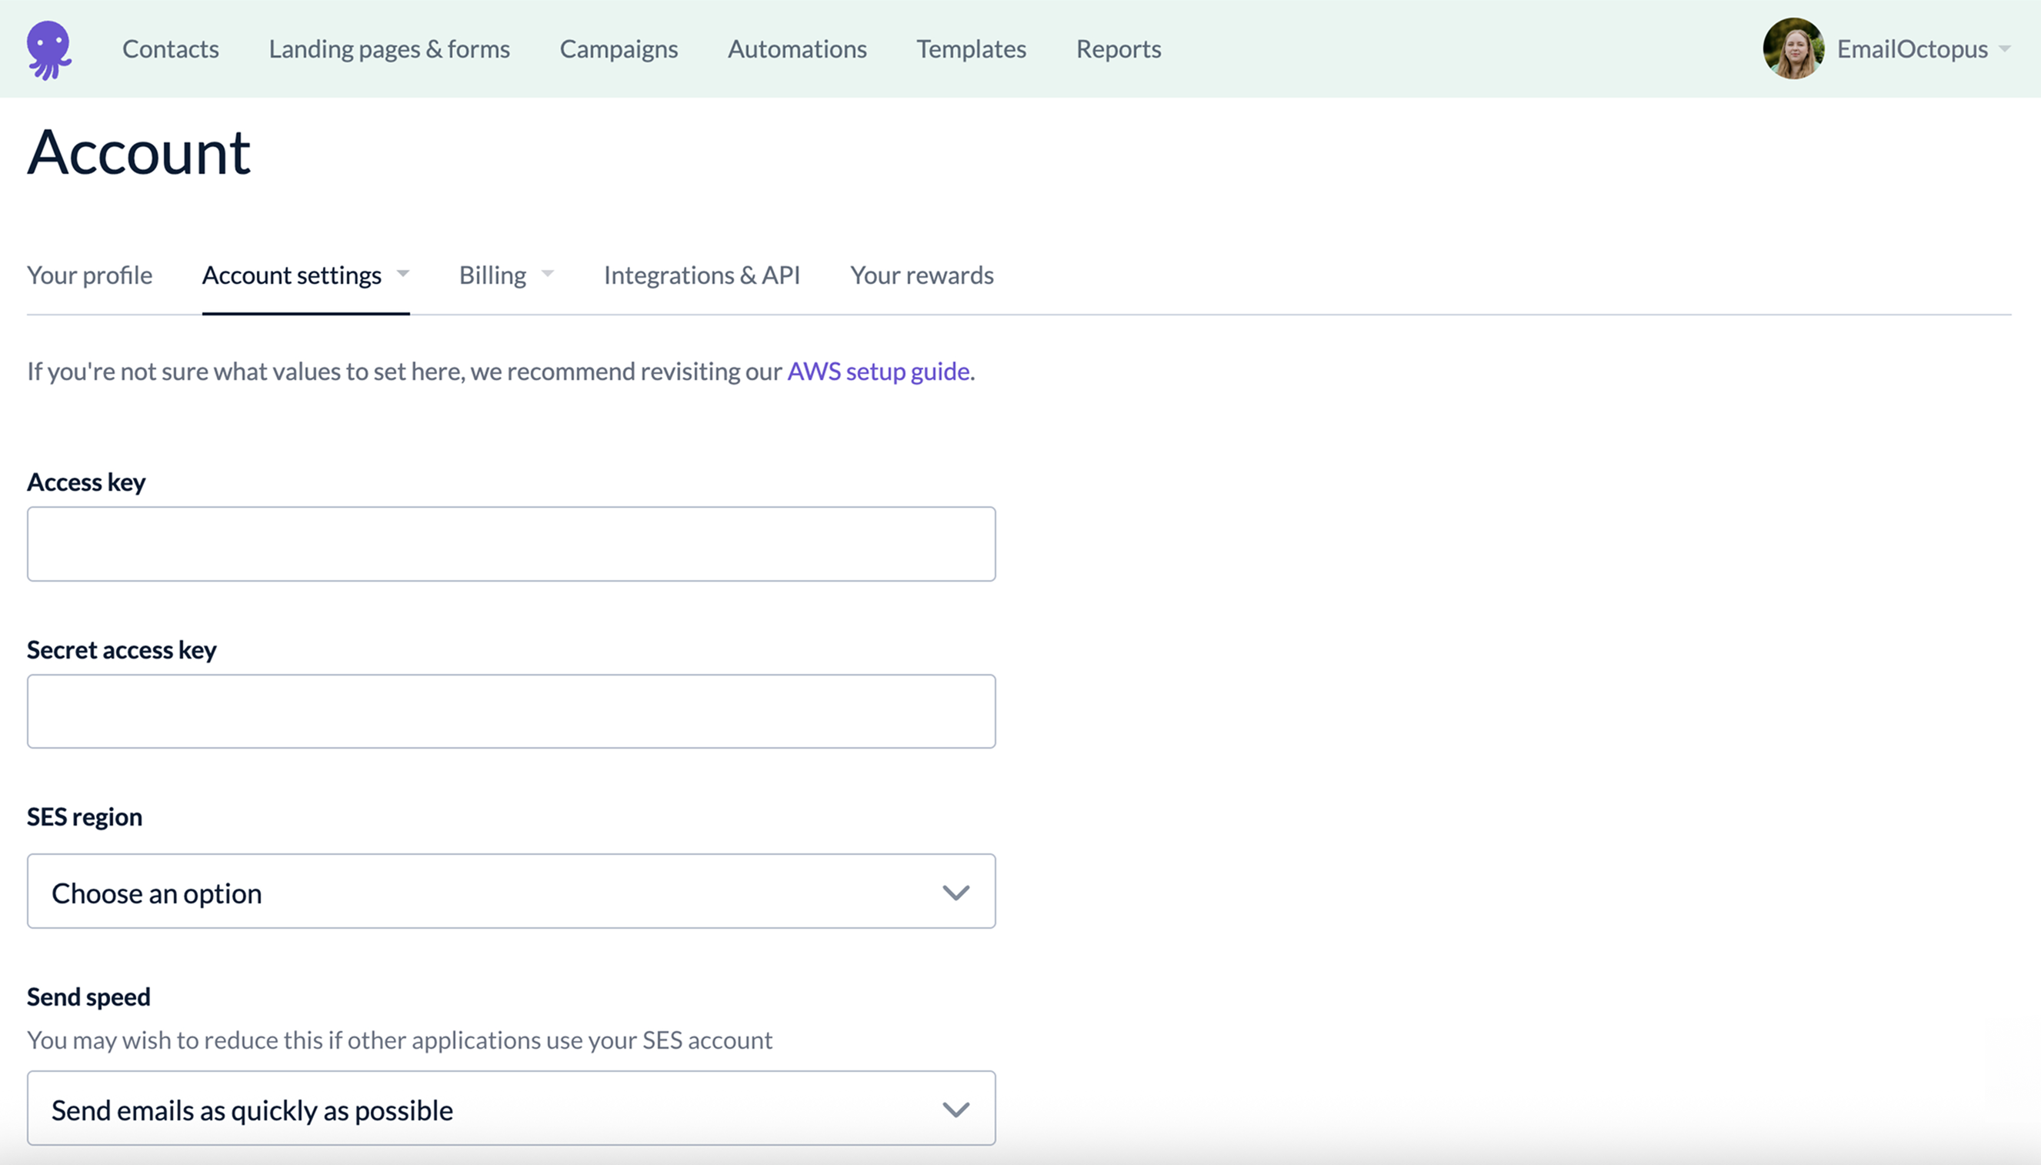Image resolution: width=2041 pixels, height=1165 pixels.
Task: Expand the Account settings tab arrow
Action: (403, 274)
